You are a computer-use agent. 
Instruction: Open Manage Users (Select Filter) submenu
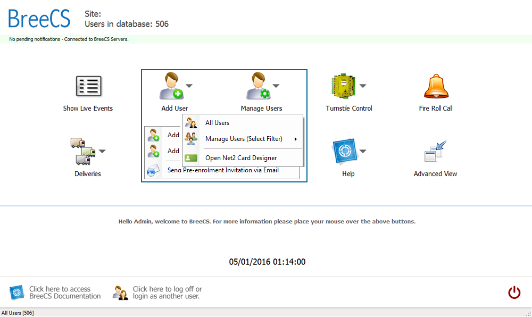244,139
